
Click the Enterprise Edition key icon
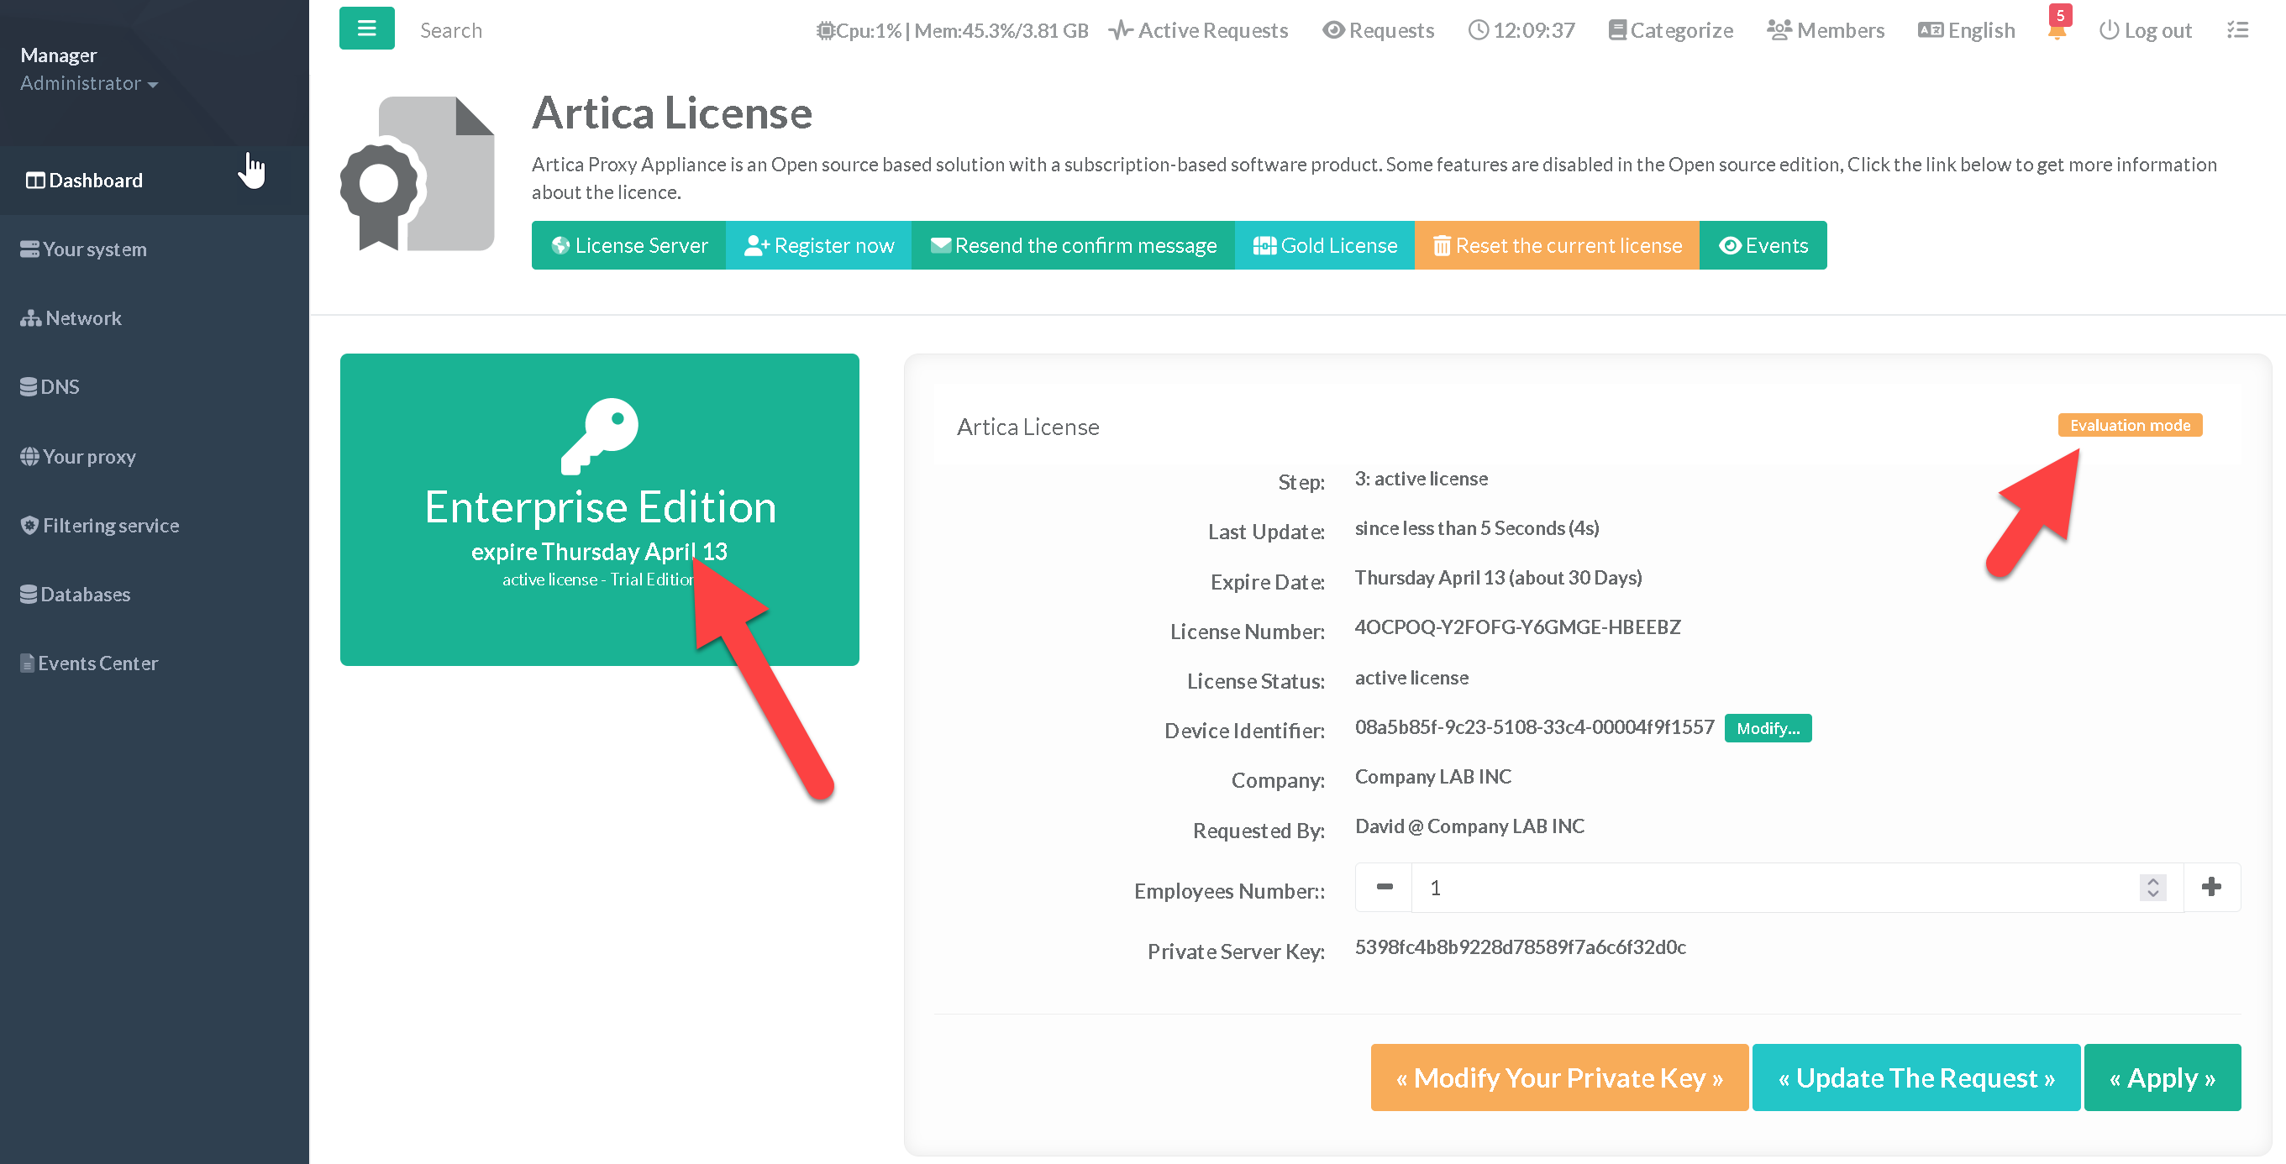click(x=600, y=435)
